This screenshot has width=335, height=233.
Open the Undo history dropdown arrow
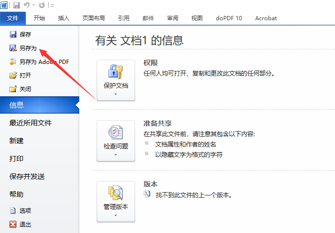click(33, 6)
